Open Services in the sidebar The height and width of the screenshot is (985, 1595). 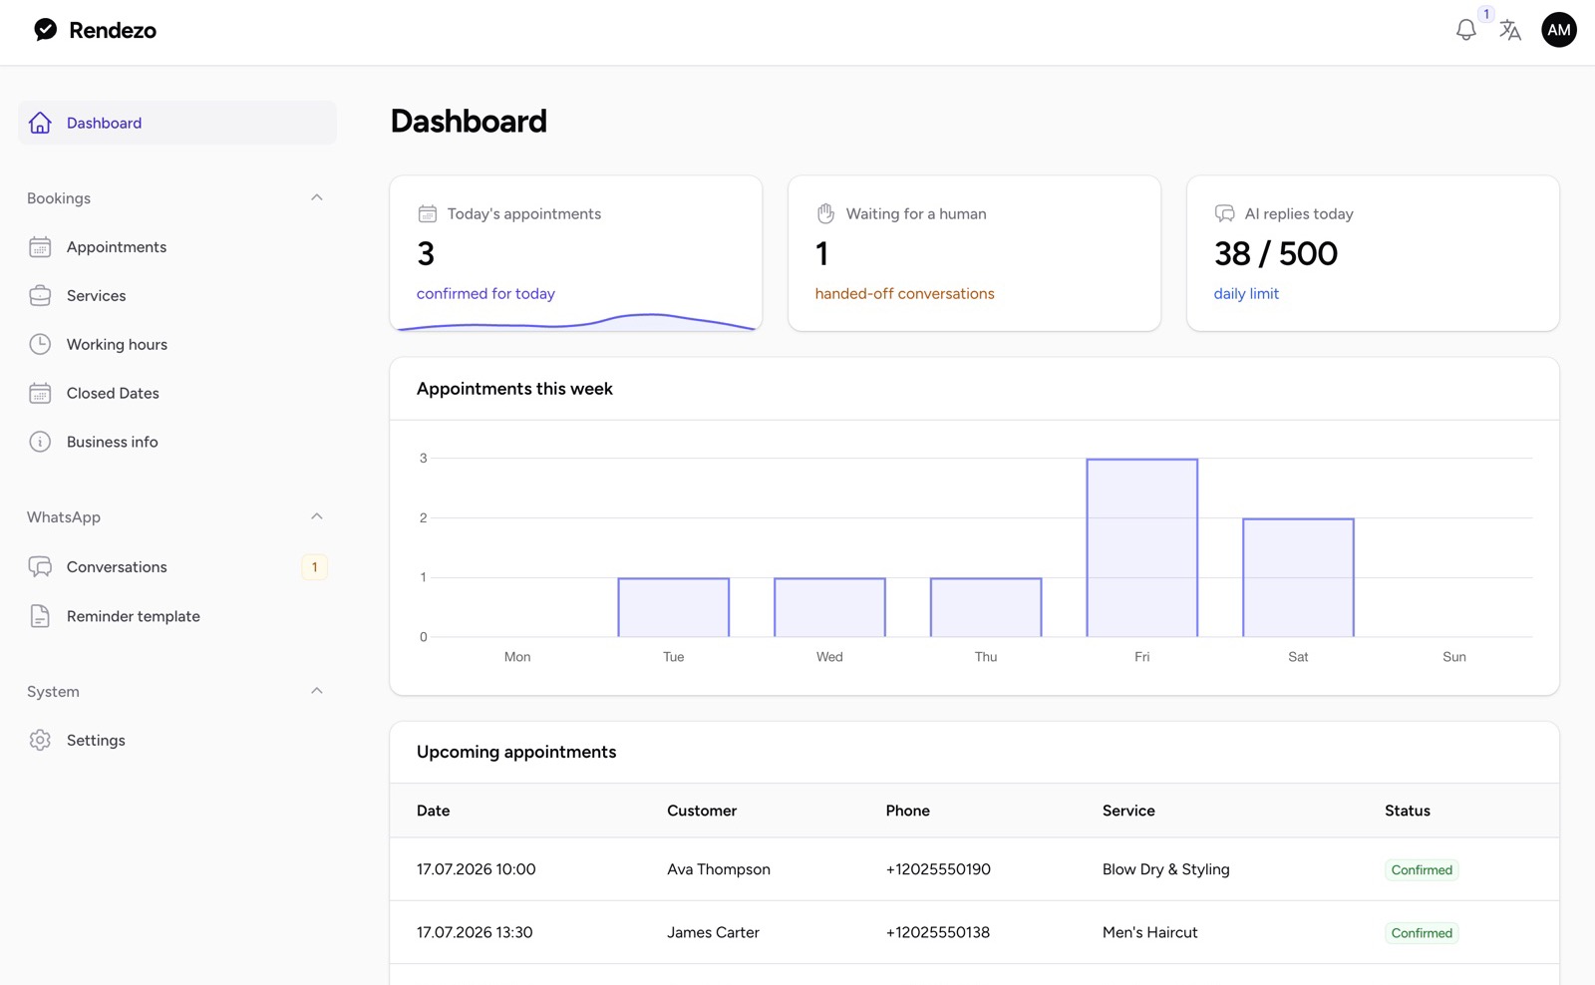pyautogui.click(x=177, y=296)
